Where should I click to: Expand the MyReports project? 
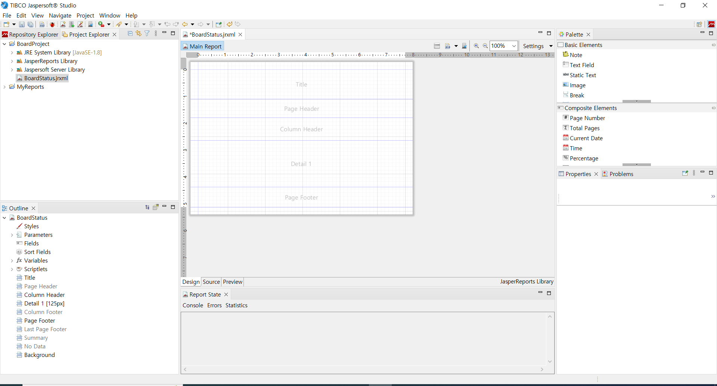tap(4, 87)
